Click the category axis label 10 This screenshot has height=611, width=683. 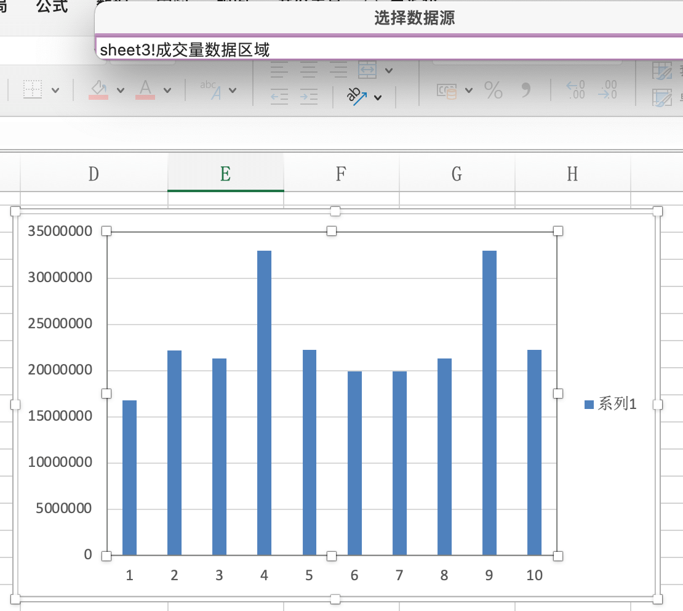[x=535, y=575]
